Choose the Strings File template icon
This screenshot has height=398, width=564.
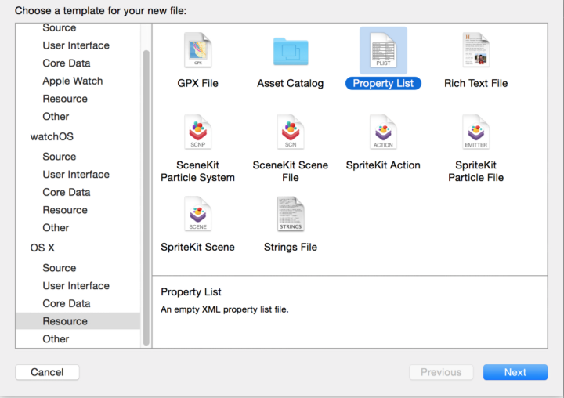click(291, 215)
